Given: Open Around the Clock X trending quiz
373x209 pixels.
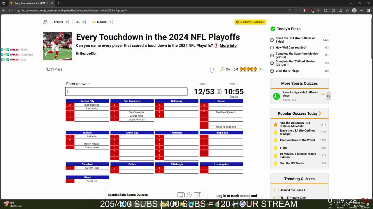Looking at the screenshot, I should coord(293,190).
